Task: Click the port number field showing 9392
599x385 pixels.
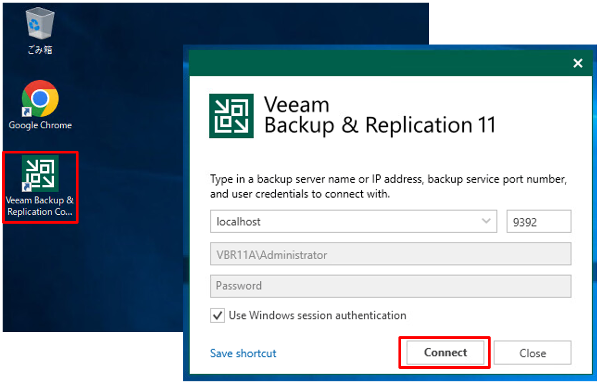Action: pyautogui.click(x=539, y=222)
